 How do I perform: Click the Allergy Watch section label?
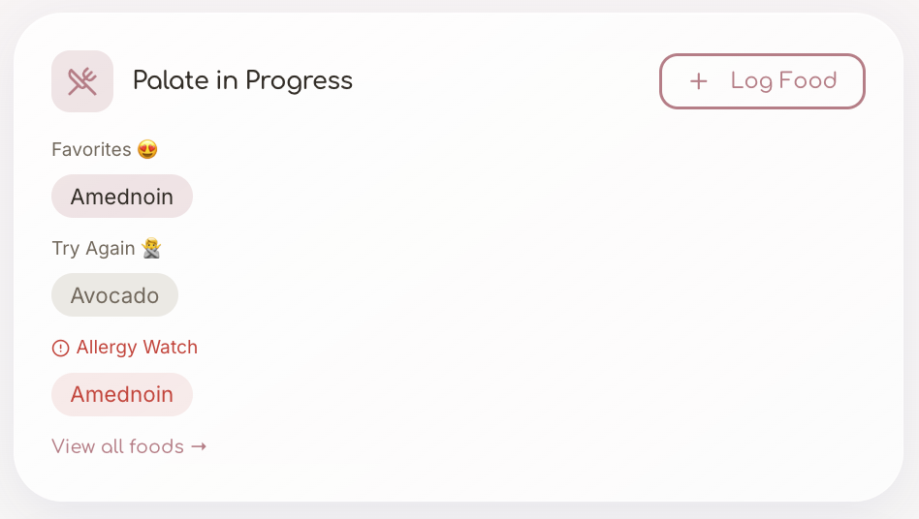point(137,348)
